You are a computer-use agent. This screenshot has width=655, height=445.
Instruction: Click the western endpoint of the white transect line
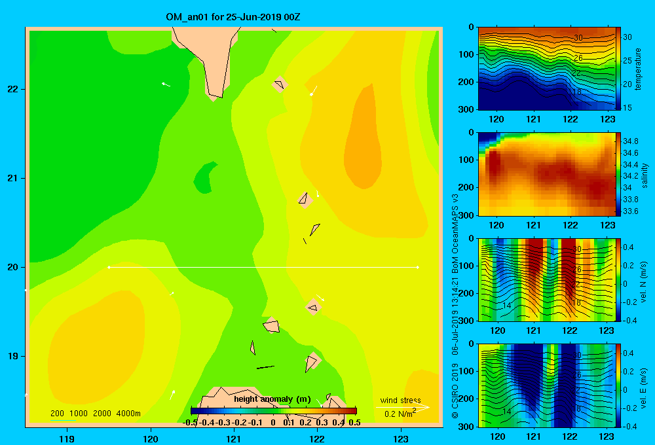click(109, 267)
